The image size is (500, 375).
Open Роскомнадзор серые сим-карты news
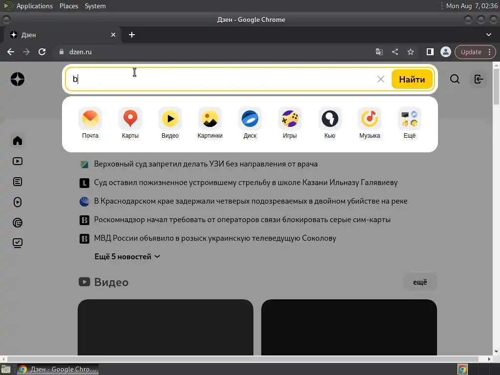pos(242,220)
